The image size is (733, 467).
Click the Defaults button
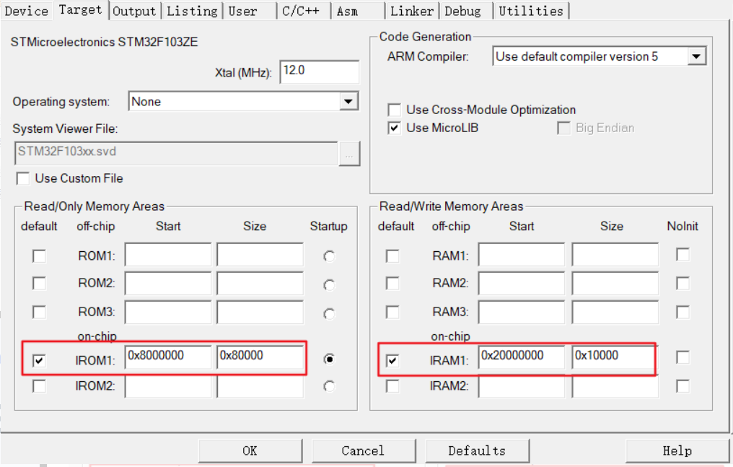(477, 450)
